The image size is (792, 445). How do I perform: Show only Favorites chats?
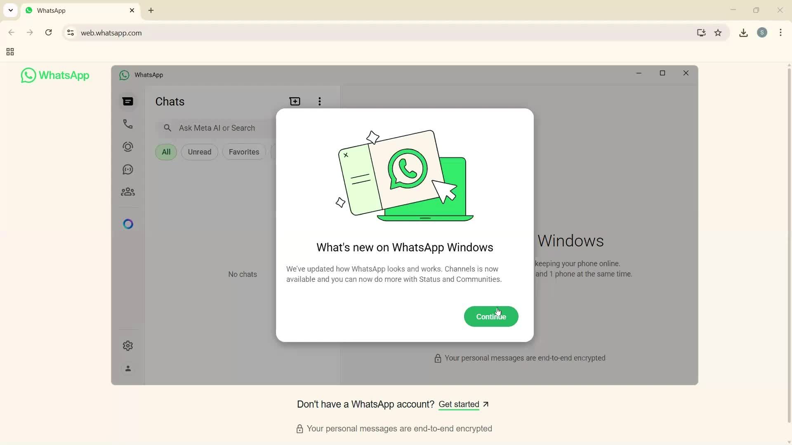coord(243,152)
